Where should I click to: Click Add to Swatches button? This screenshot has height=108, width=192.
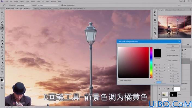(x=173, y=55)
